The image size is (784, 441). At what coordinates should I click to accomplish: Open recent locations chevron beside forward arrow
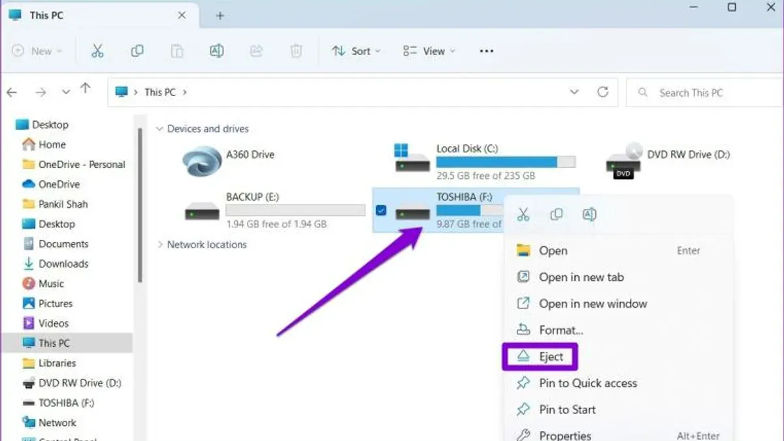[65, 92]
